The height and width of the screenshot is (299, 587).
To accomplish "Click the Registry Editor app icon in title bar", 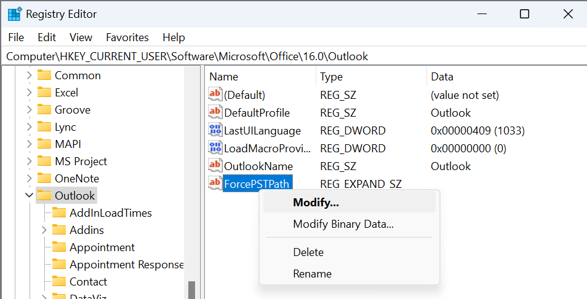I will coord(14,14).
